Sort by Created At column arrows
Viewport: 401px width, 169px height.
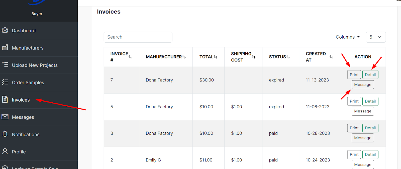click(x=331, y=57)
